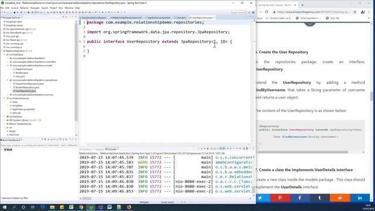Share page on Tumblr
The width and height of the screenshot is (375, 211).
click(320, 198)
